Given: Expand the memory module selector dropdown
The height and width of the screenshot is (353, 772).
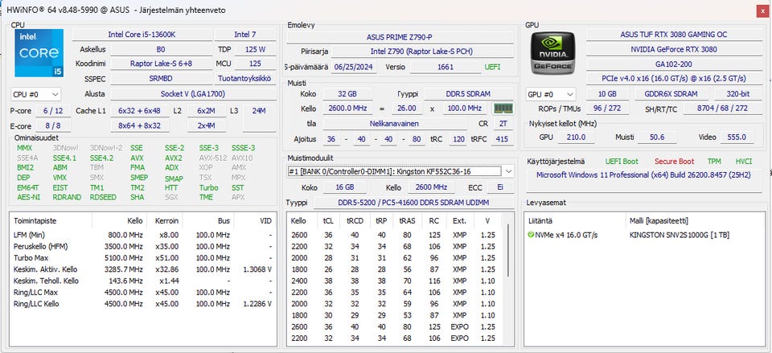Looking at the screenshot, I should [x=508, y=171].
